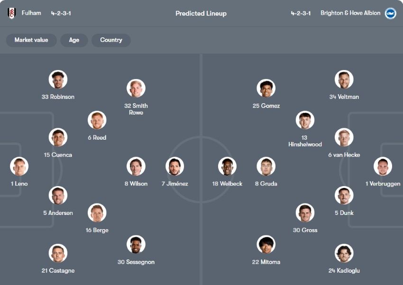Select goalkeeper Leno's avatar
Viewport: 403px width, 285px height.
(19, 167)
